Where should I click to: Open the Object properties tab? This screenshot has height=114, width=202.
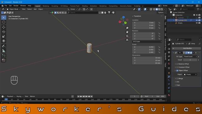[169, 73]
